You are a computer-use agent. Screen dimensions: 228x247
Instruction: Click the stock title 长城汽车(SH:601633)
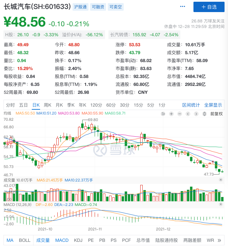tap(37, 7)
